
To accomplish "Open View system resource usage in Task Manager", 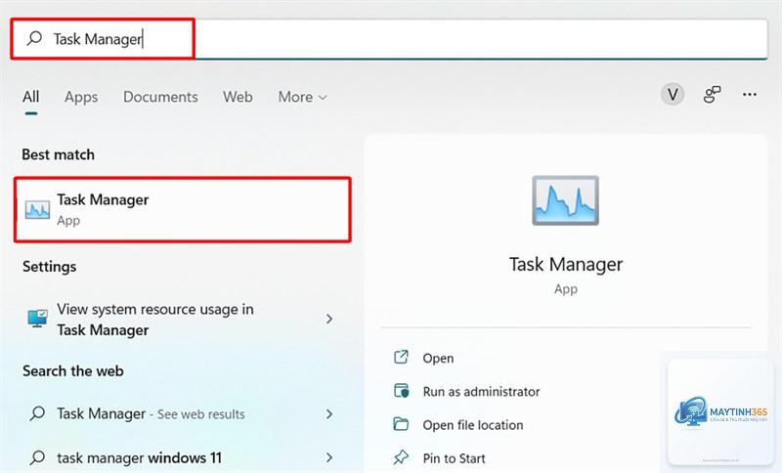I will click(x=183, y=319).
